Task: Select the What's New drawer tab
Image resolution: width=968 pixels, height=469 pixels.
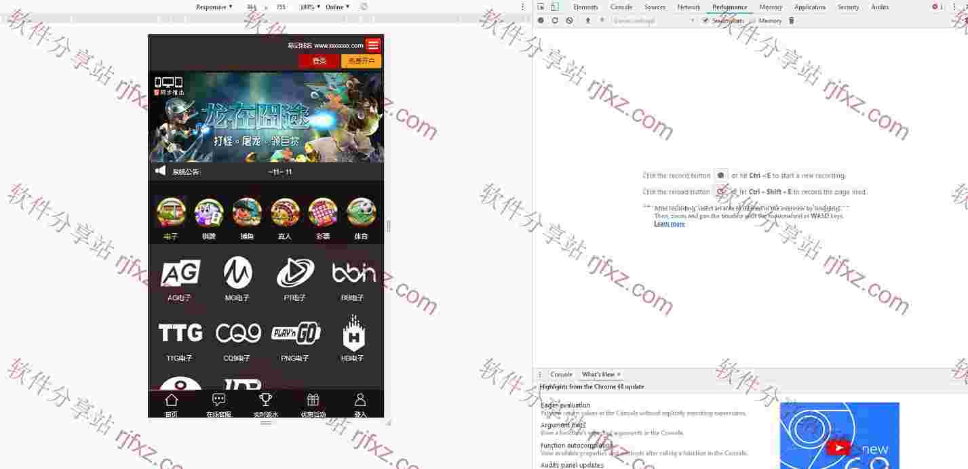Action: [x=598, y=374]
